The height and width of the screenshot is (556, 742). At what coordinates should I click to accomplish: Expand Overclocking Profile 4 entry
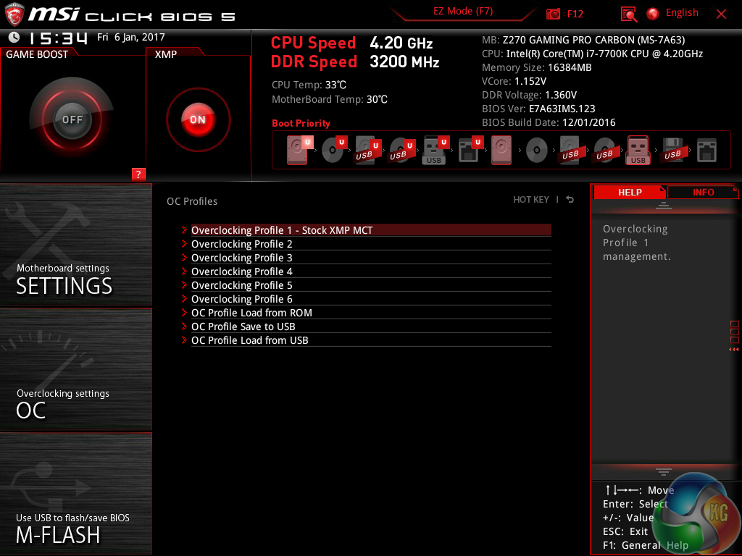pyautogui.click(x=371, y=271)
